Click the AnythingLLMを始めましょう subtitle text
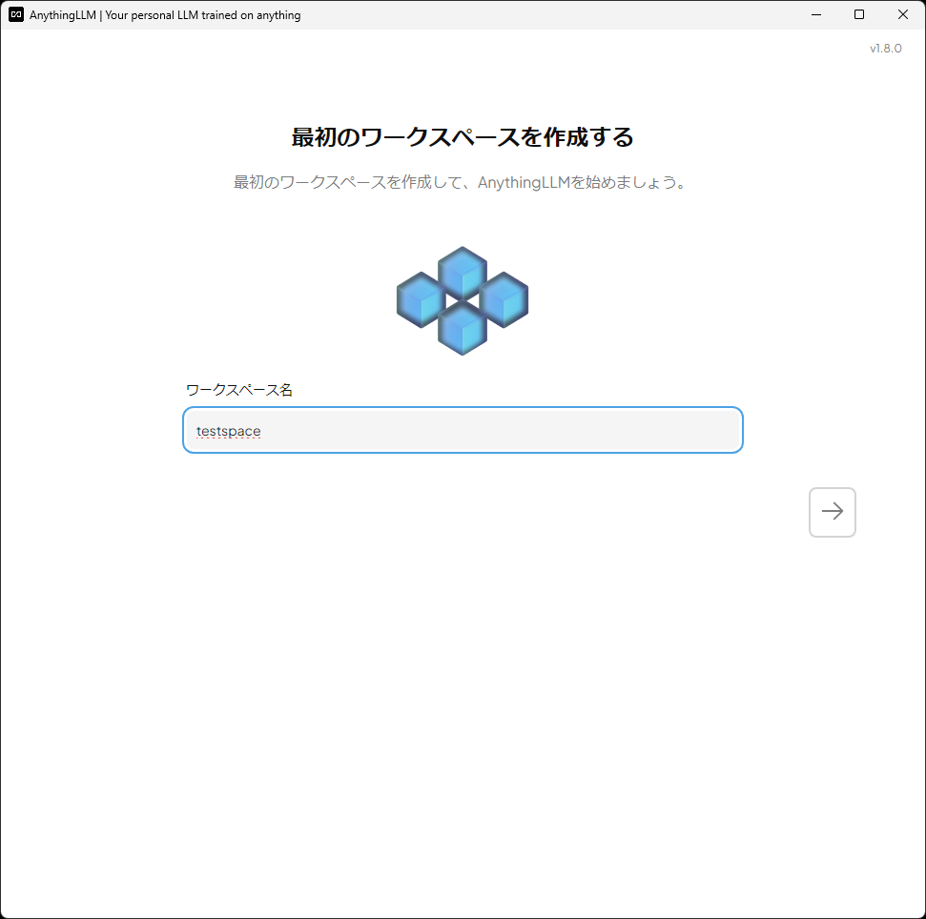This screenshot has height=919, width=926. tap(462, 182)
